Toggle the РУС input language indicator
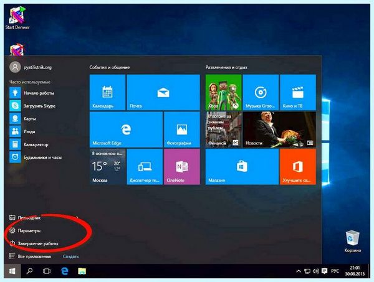Image resolution: width=374 pixels, height=282 pixels. 335,271
